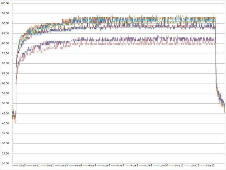Screen dimensions: 226x170
Task: Click the 100.00 y-axis label
Action: tap(6, 3)
